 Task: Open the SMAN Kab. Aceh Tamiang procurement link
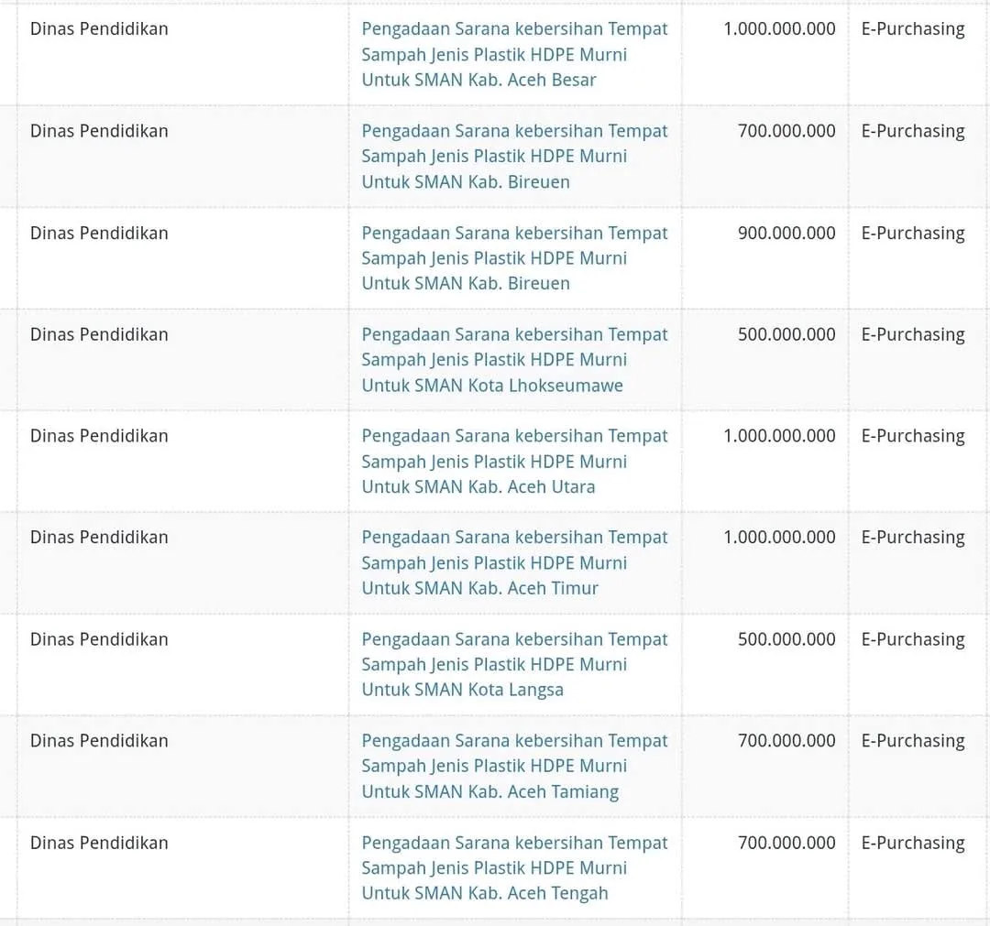(514, 766)
